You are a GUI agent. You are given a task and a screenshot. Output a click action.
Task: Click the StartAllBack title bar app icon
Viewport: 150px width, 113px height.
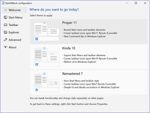(3, 3)
